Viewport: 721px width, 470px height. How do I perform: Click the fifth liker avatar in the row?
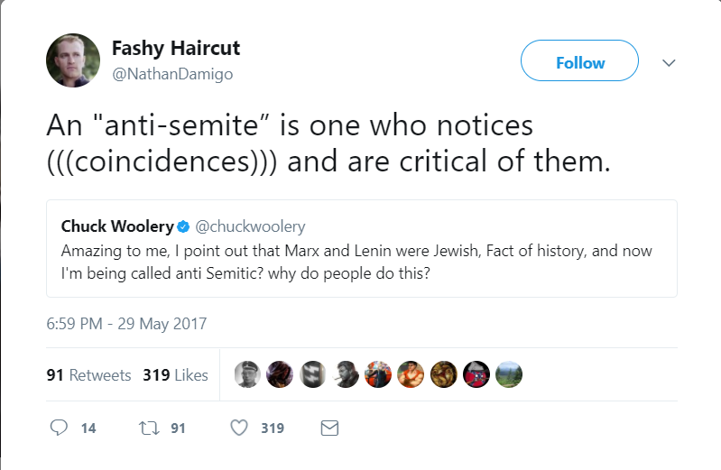click(378, 374)
